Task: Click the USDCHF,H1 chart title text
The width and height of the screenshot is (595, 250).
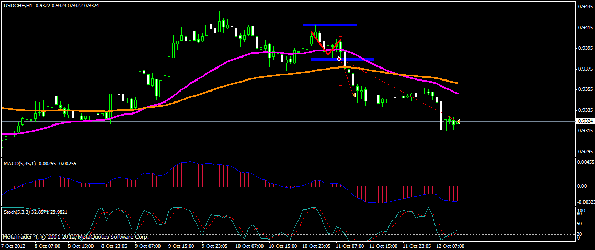Action: click(18, 5)
